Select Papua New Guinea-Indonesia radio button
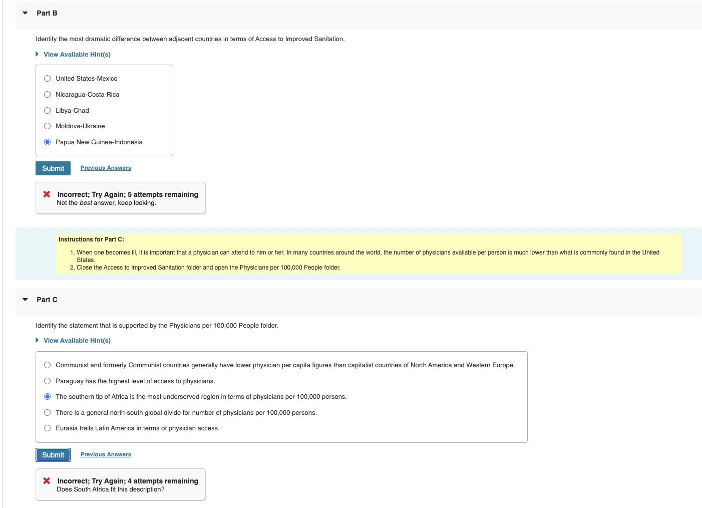Image resolution: width=702 pixels, height=508 pixels. (47, 142)
